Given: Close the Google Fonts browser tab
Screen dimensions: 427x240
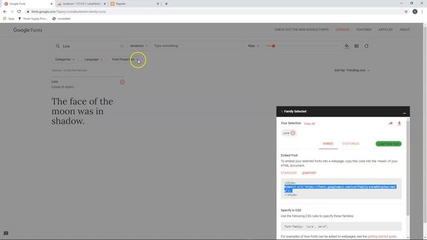Looking at the screenshot, I should (51, 4).
